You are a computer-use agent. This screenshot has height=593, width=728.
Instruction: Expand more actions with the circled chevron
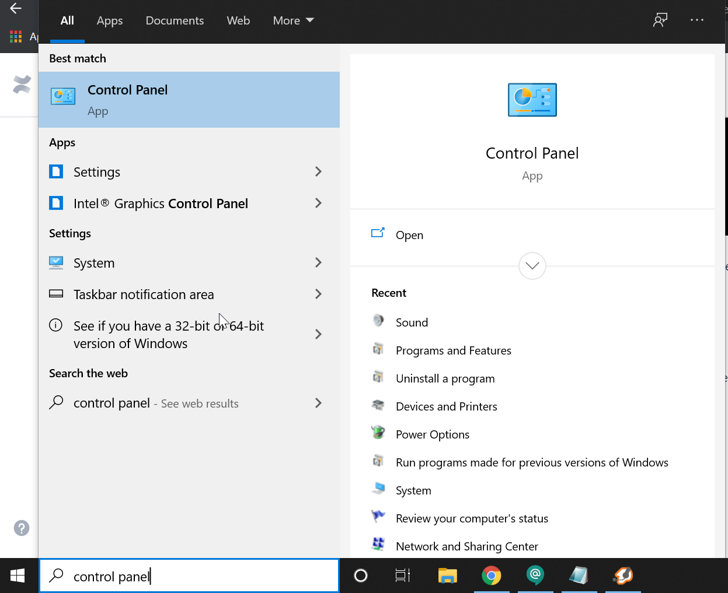point(532,266)
